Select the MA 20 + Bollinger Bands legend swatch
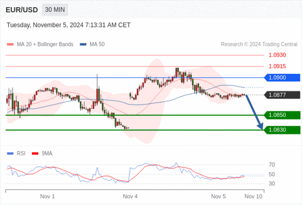 click(x=10, y=44)
